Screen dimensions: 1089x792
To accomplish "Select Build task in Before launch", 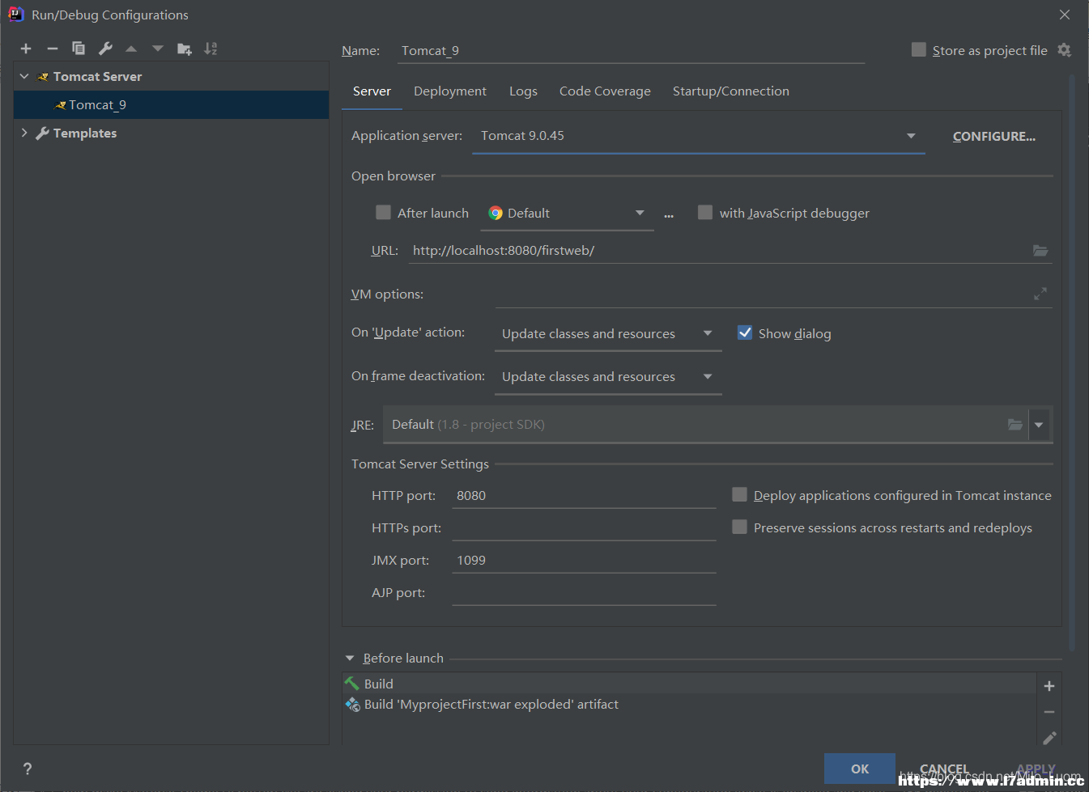I will (x=689, y=684).
